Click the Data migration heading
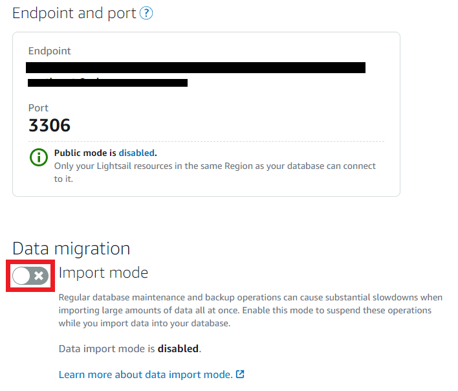 tap(71, 249)
